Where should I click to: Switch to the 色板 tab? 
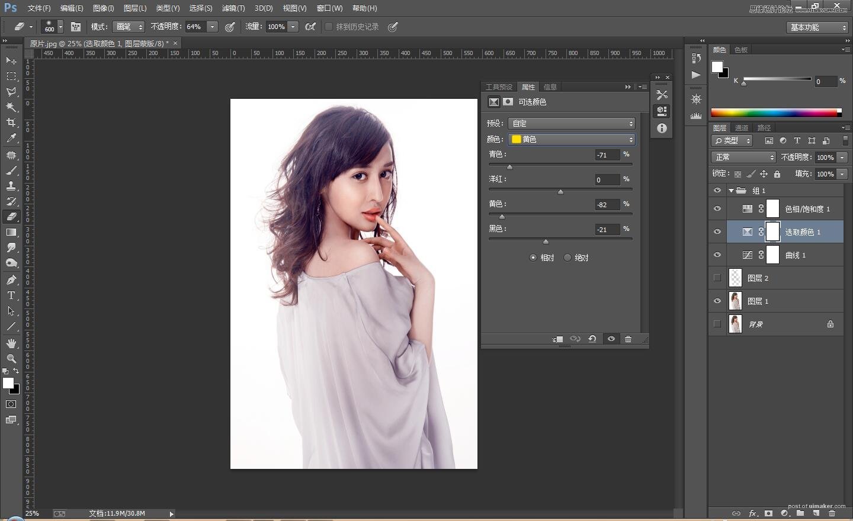coord(741,50)
